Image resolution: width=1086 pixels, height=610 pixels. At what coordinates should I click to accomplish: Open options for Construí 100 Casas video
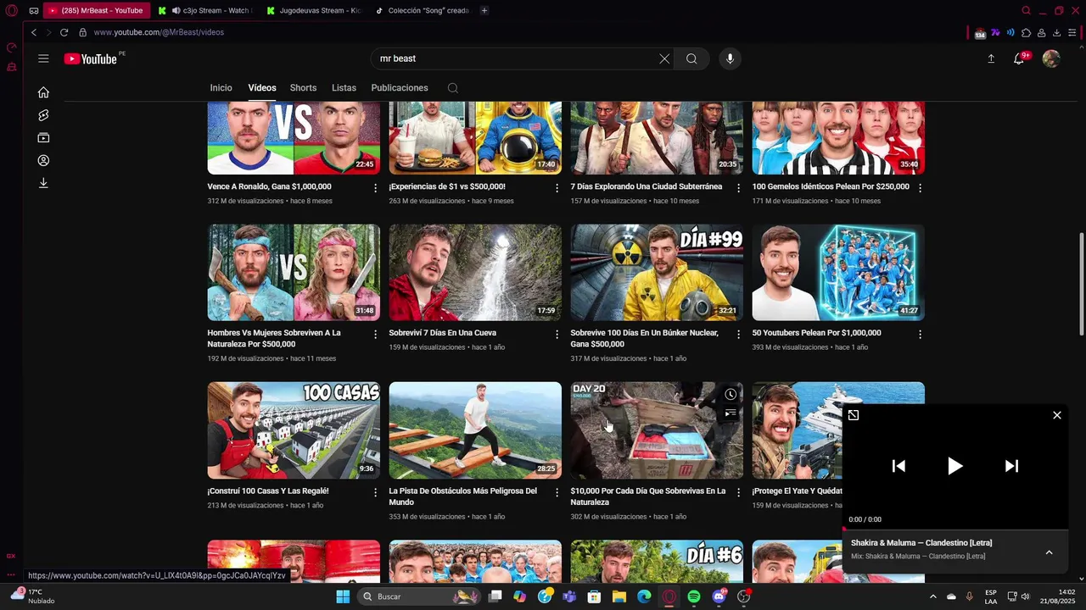pos(375,492)
